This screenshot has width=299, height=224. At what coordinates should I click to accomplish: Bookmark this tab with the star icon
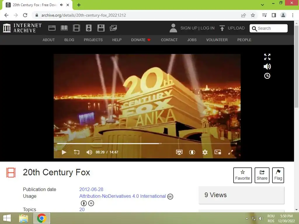click(253, 15)
